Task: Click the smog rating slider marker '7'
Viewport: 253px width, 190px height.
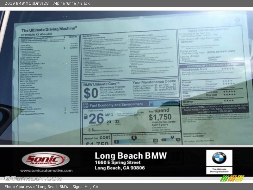Action: pyautogui.click(x=172, y=137)
